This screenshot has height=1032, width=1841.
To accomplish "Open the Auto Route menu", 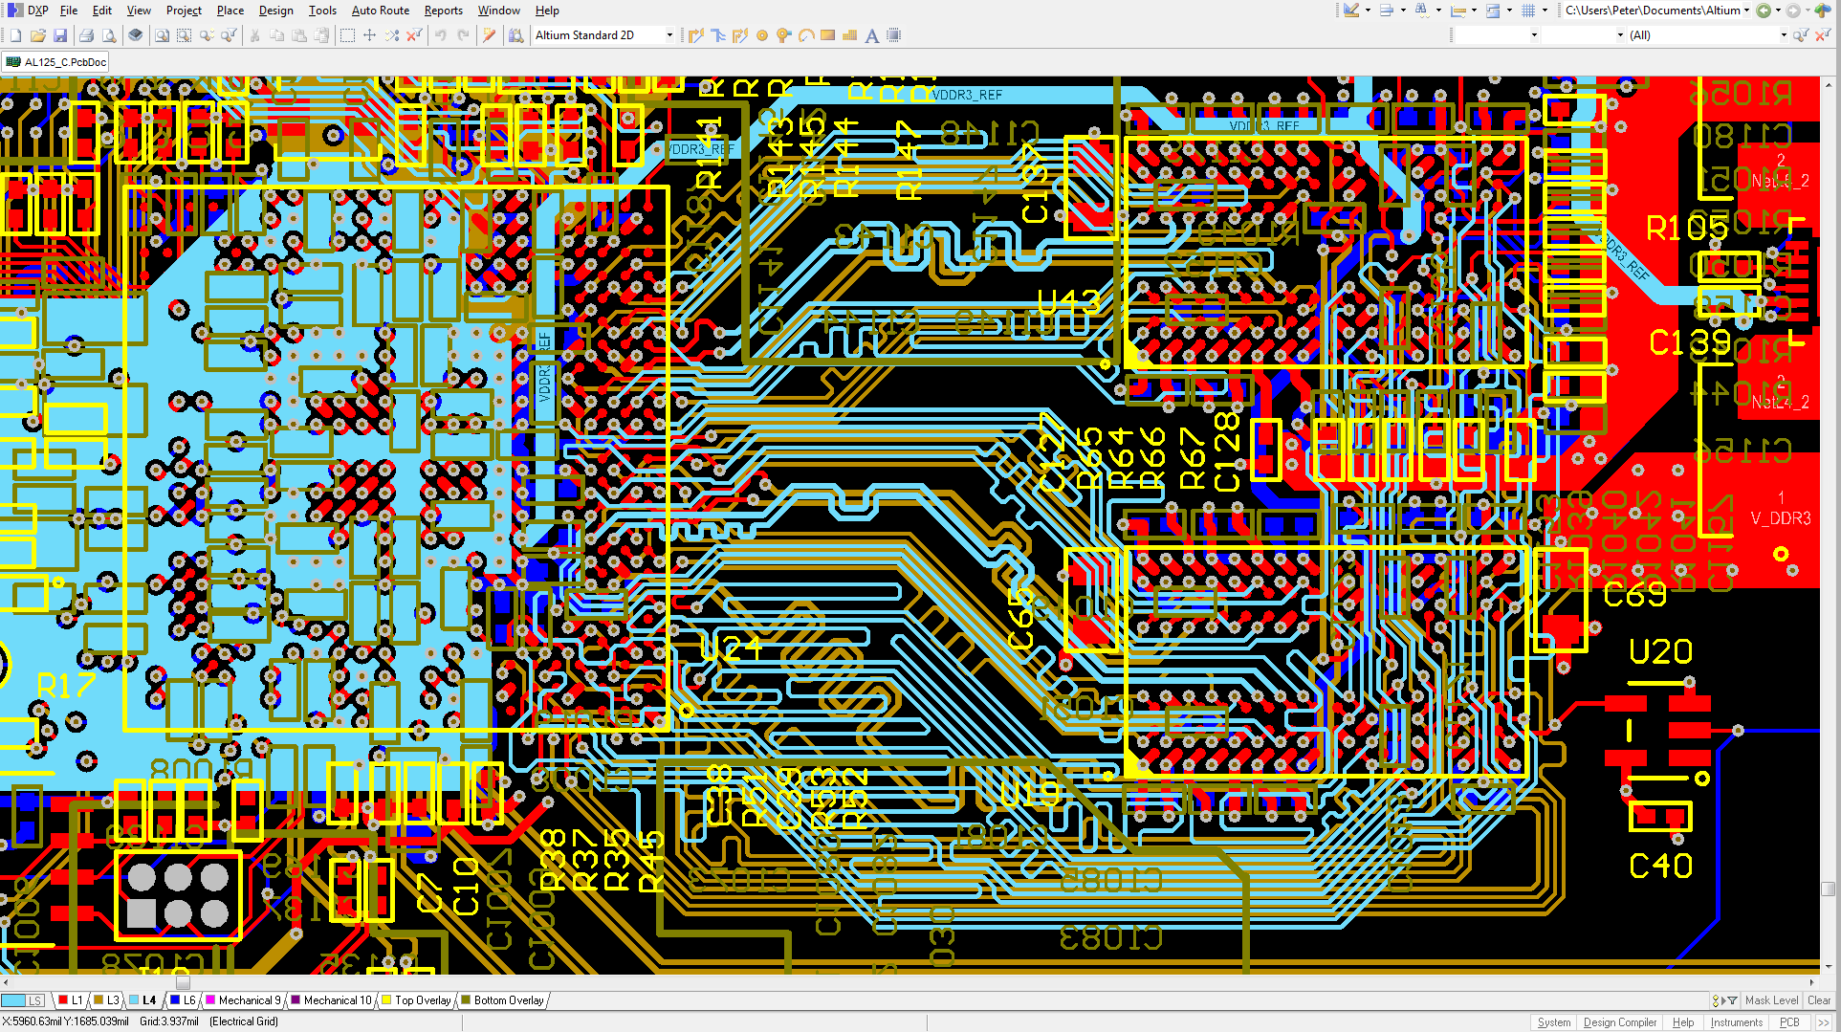I will (380, 11).
